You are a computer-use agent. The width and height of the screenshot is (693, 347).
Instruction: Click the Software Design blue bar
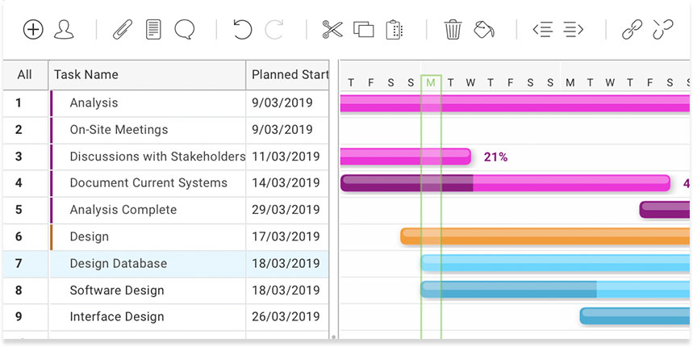[x=555, y=290]
